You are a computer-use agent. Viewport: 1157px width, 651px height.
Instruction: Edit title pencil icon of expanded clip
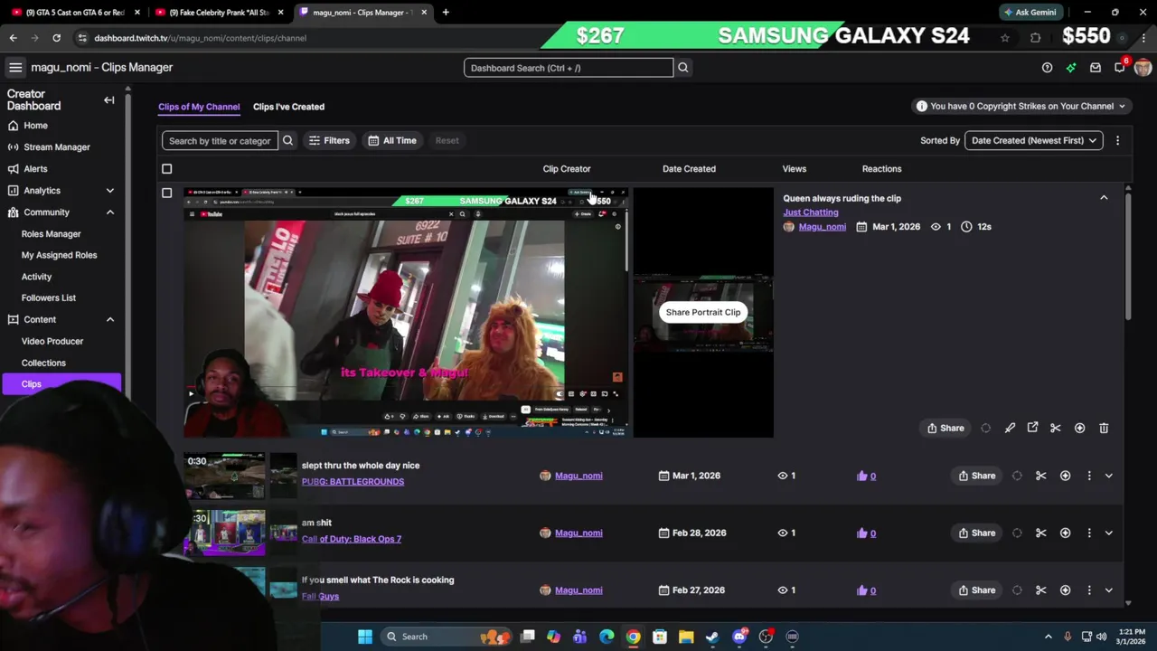coord(1010,428)
